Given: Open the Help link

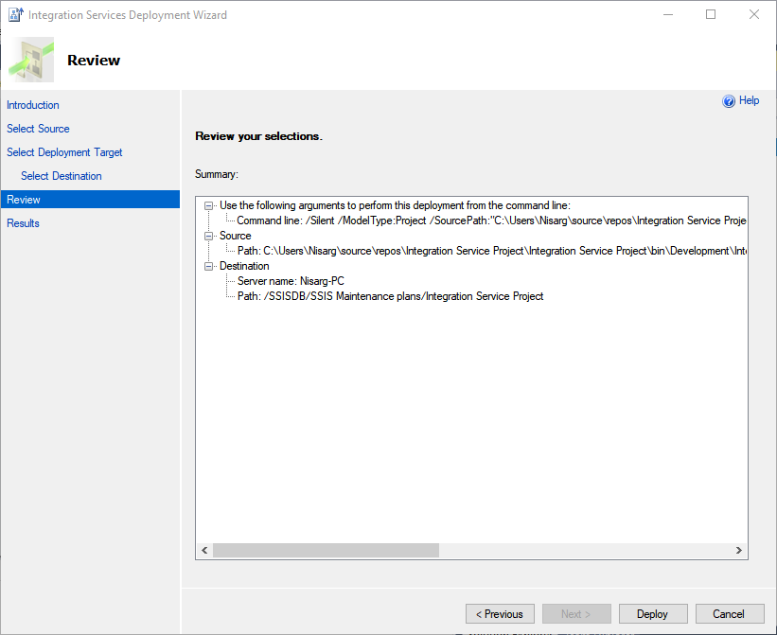Looking at the screenshot, I should click(x=749, y=100).
